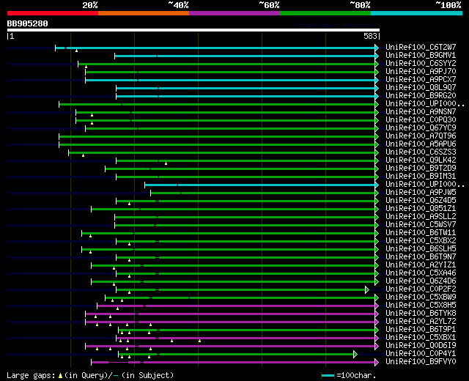Select the UniRef100_C0P4Y1 label
This screenshot has width=469, height=381.
point(421,354)
